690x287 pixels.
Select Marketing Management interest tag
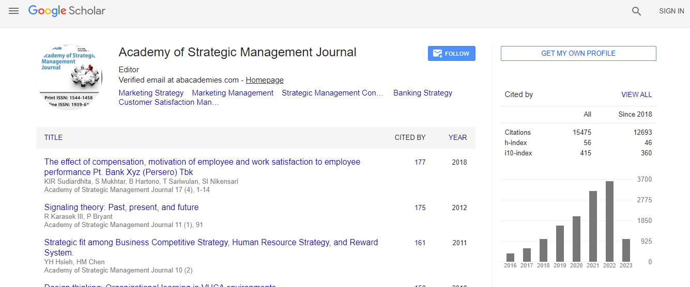233,93
